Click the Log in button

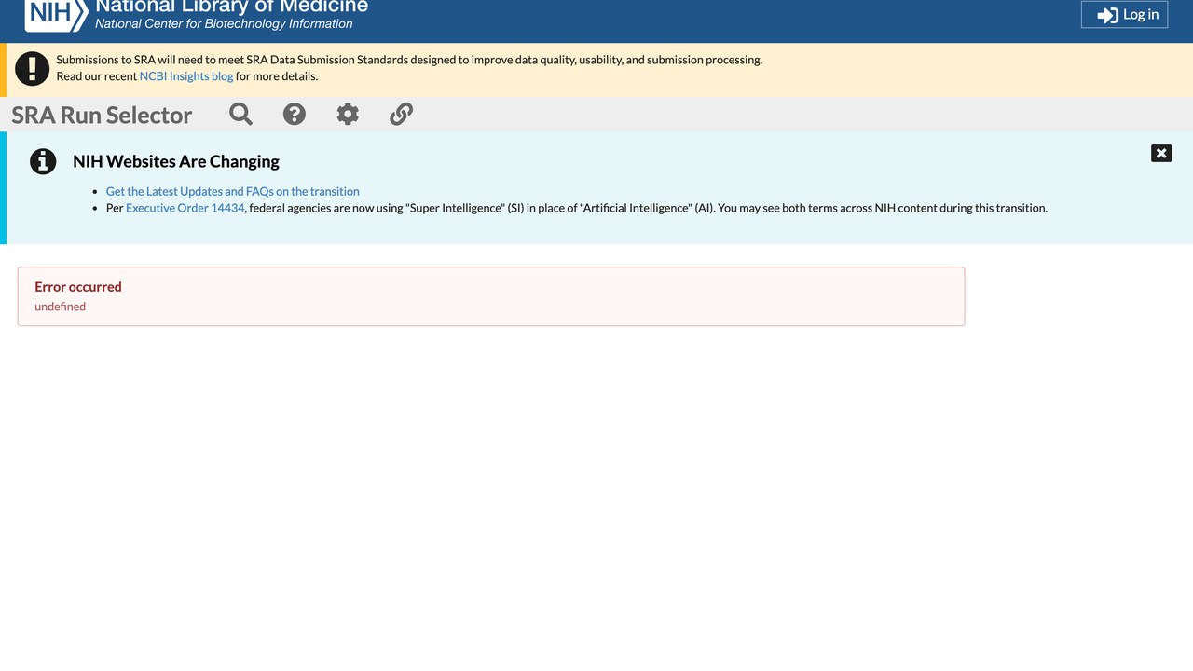coord(1124,14)
